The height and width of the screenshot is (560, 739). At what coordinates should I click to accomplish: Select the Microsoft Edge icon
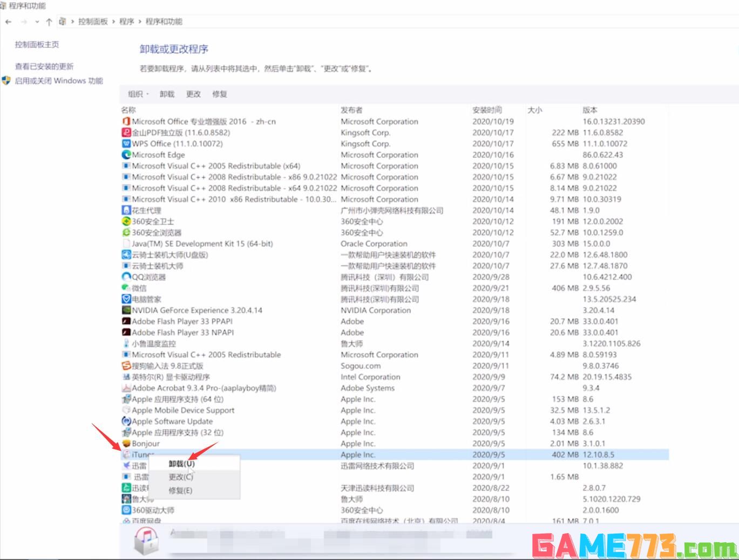click(x=126, y=155)
